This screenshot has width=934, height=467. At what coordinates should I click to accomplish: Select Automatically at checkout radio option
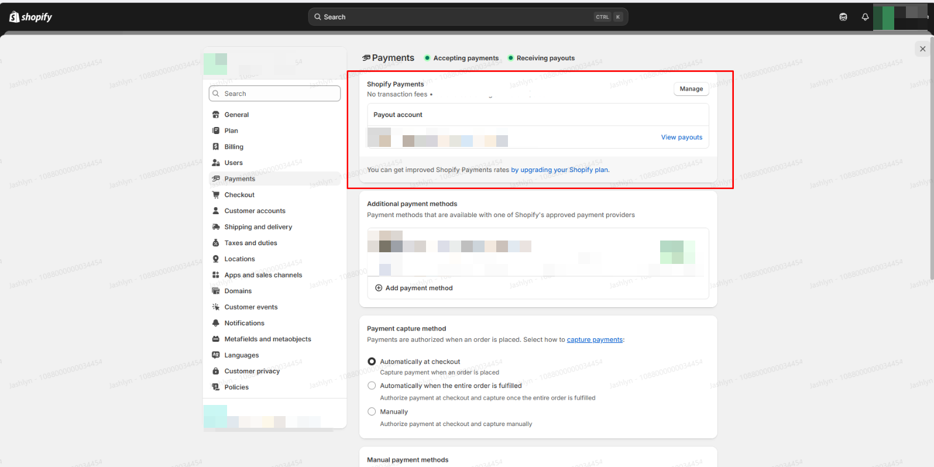(372, 362)
